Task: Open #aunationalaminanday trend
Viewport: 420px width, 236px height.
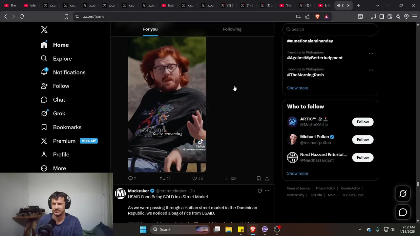Action: tap(310, 41)
